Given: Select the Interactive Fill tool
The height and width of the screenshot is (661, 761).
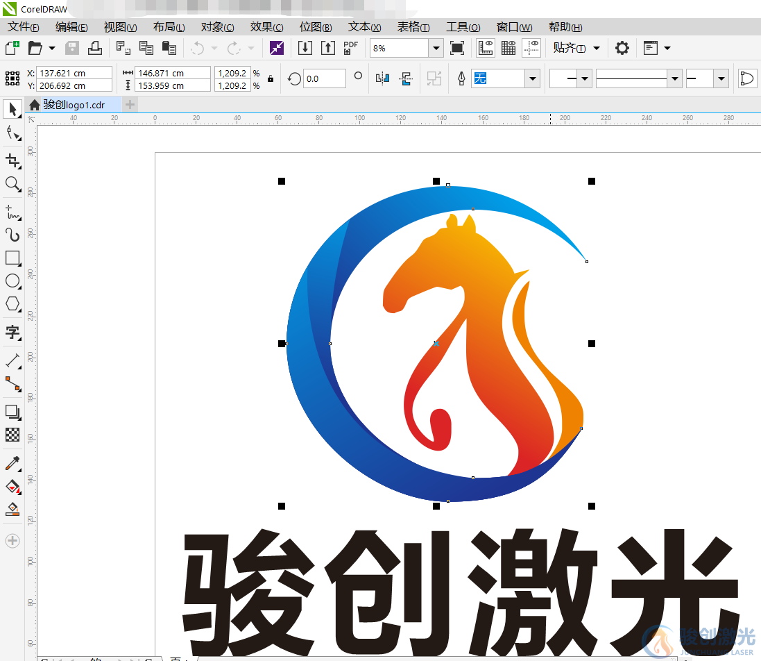Looking at the screenshot, I should [x=12, y=486].
